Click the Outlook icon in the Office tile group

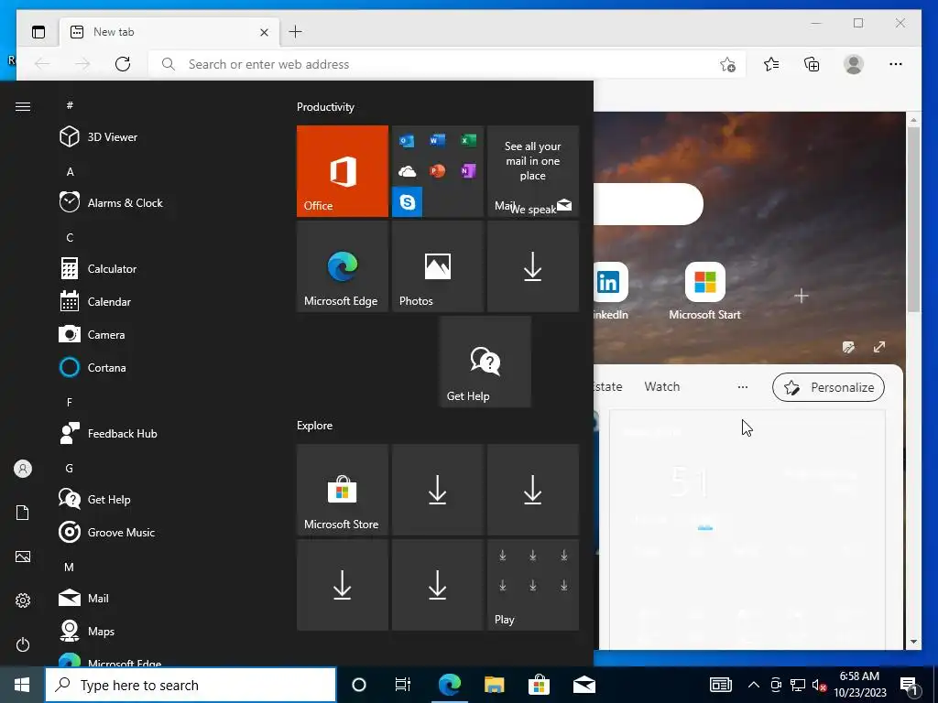tap(407, 141)
